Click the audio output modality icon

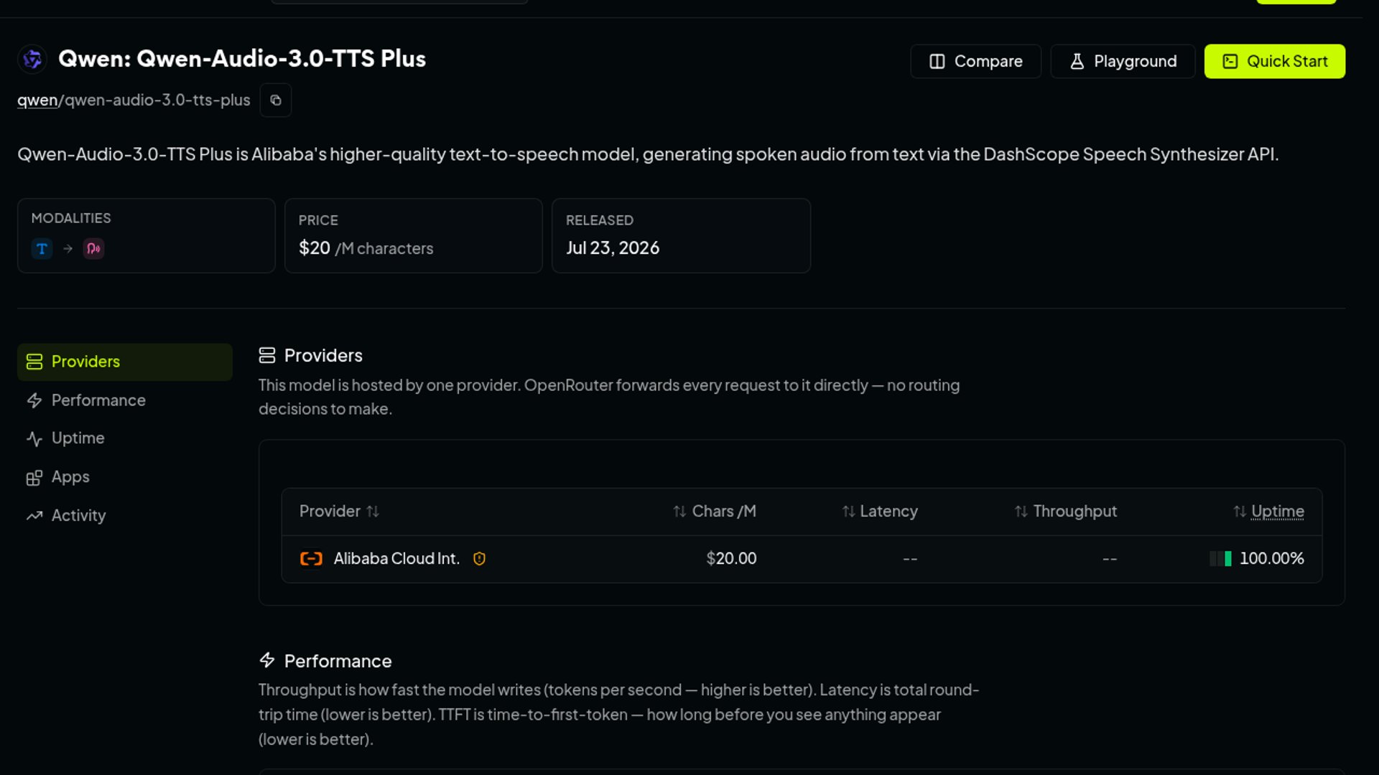(x=93, y=249)
